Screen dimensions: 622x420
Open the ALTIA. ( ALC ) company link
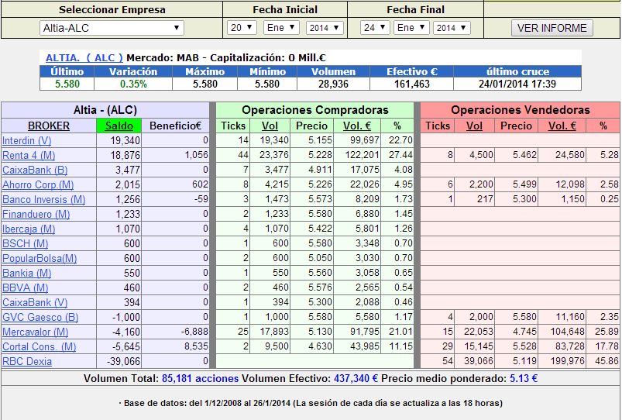coord(84,58)
